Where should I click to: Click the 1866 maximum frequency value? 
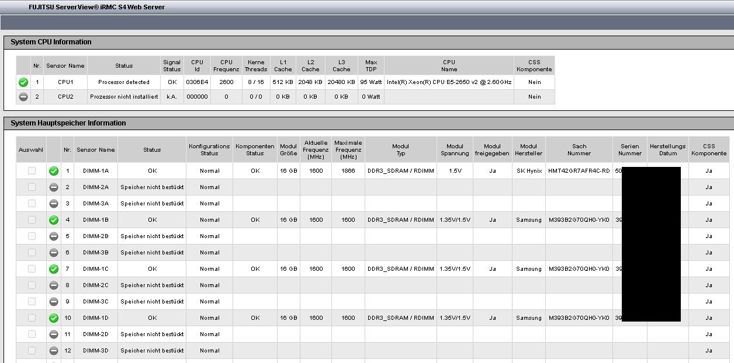[348, 171]
